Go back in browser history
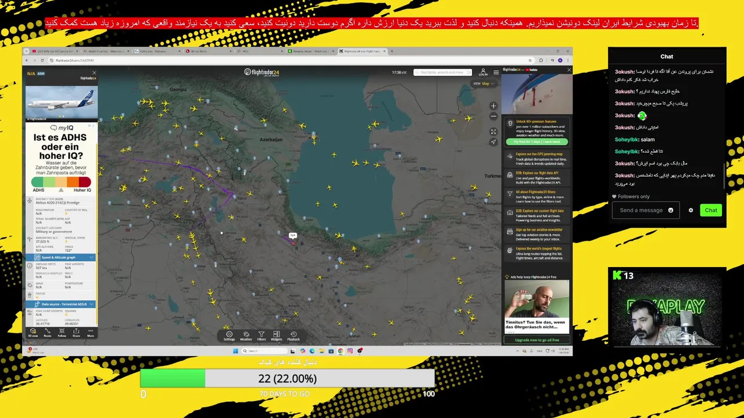 [28, 60]
